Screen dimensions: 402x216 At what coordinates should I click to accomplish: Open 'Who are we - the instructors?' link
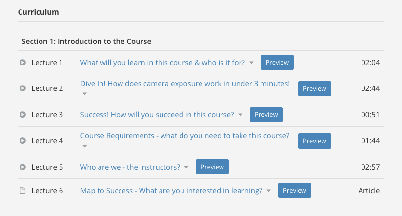click(130, 167)
